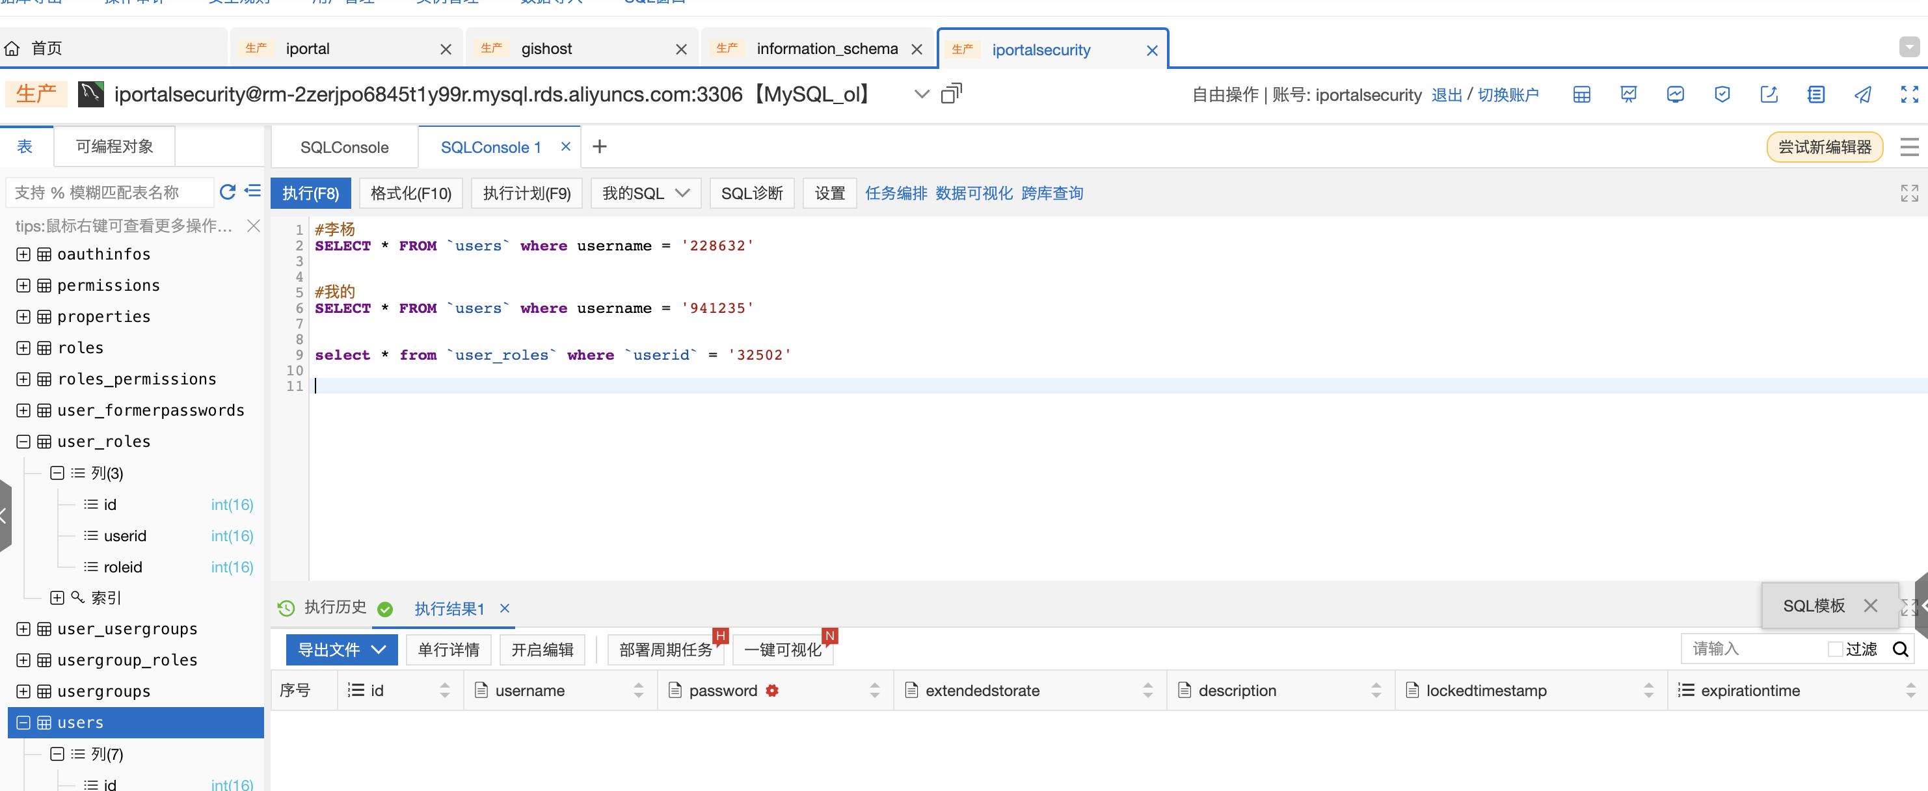The height and width of the screenshot is (791, 1928).
Task: Click the red sensitive data icon on password column
Action: [x=771, y=691]
